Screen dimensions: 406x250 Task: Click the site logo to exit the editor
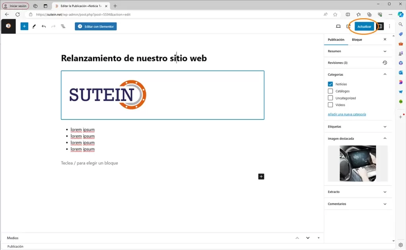tap(8, 26)
